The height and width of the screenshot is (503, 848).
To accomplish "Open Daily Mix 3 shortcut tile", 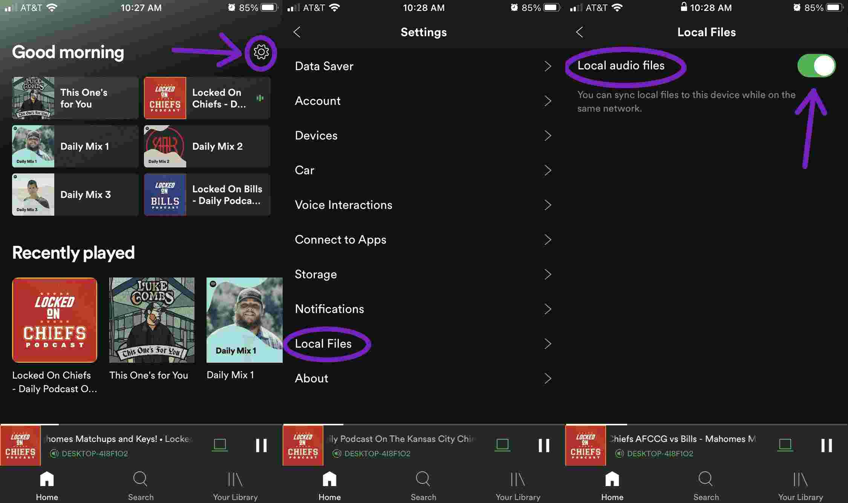I will [x=75, y=195].
